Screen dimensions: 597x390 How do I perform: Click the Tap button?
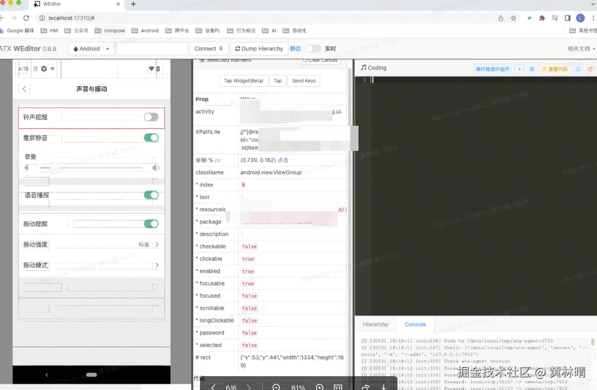click(x=278, y=81)
